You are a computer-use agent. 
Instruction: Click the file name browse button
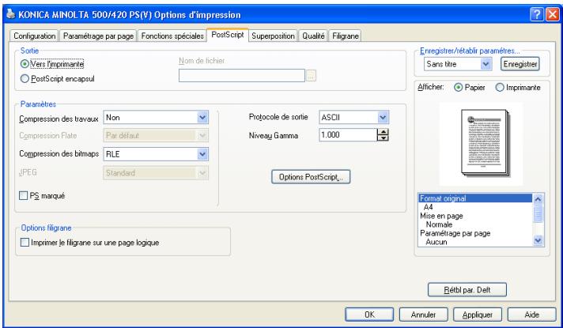pos(311,75)
